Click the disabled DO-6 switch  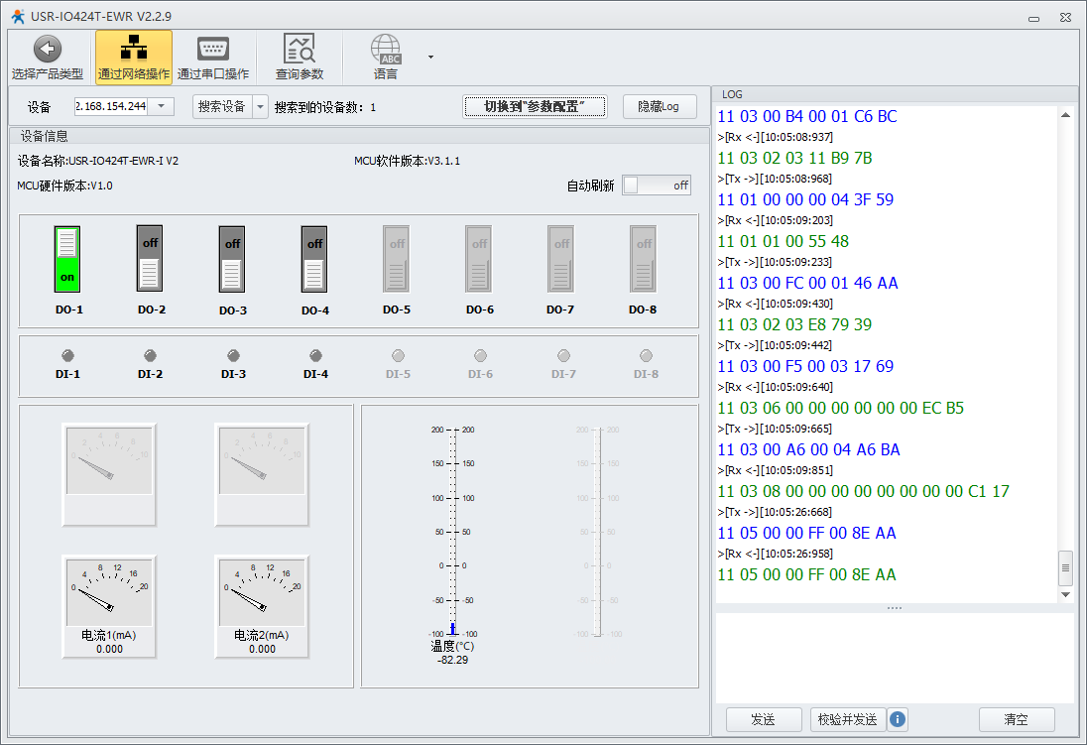(x=479, y=259)
